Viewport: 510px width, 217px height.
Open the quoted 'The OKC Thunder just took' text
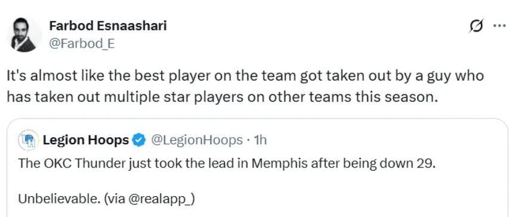coord(227,163)
